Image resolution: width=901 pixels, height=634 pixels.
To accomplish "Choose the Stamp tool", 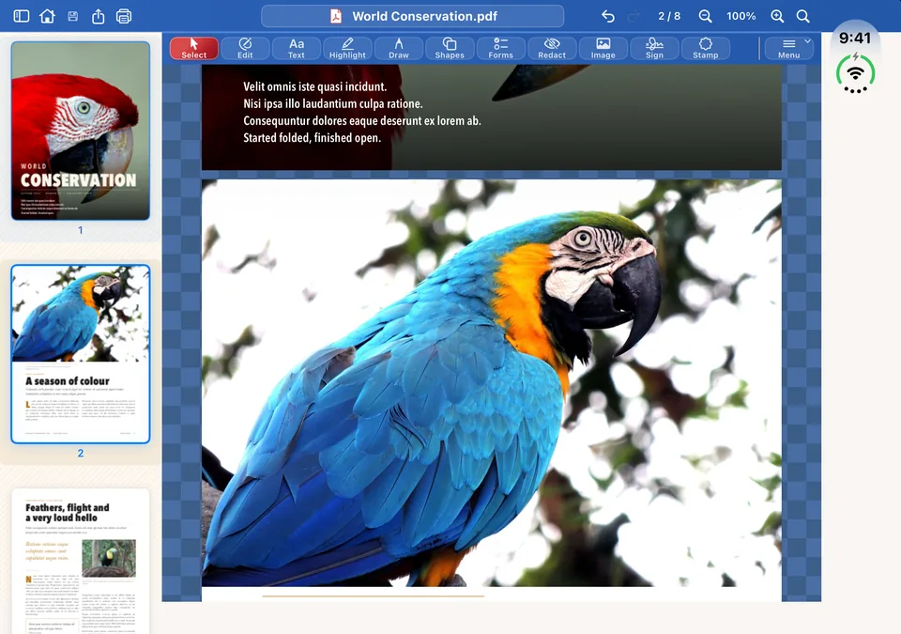I will click(x=706, y=48).
